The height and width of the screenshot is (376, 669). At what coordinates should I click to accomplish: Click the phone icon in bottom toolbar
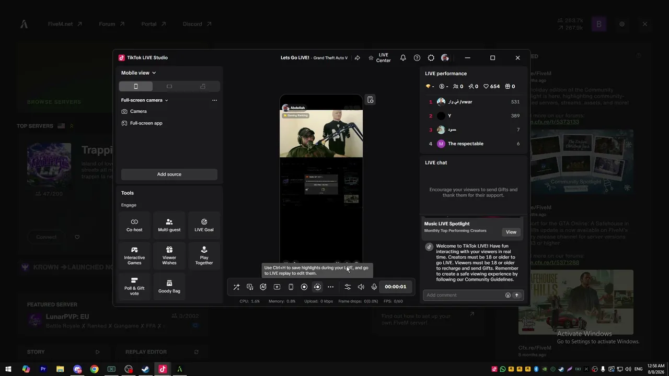pos(291,287)
